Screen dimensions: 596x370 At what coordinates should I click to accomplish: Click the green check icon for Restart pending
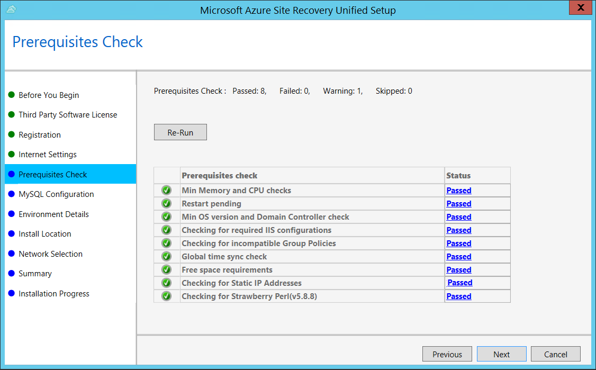click(x=166, y=203)
